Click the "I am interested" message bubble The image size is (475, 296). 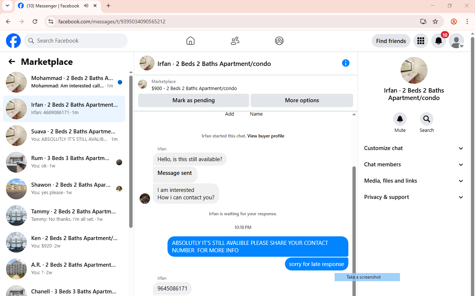tap(186, 194)
